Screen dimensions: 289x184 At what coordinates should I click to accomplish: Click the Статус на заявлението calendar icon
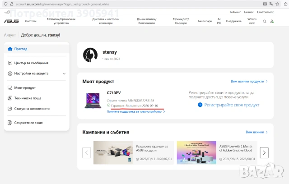point(10,108)
